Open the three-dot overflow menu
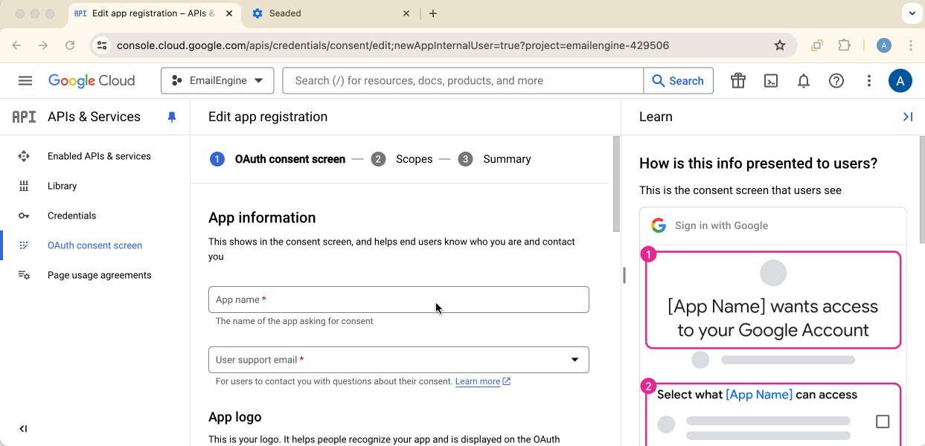The height and width of the screenshot is (446, 925). (x=868, y=80)
